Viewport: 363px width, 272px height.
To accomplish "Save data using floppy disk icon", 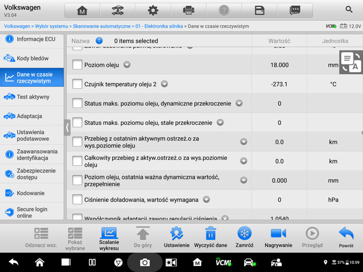I will [259, 11].
